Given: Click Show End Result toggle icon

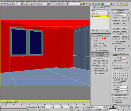Looking at the screenshot, I should tap(97, 31).
